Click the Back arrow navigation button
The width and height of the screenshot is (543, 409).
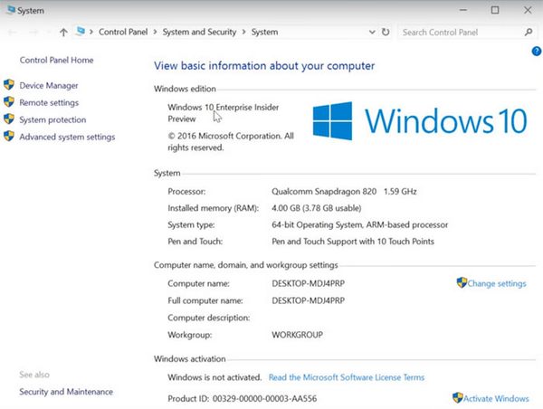click(13, 33)
